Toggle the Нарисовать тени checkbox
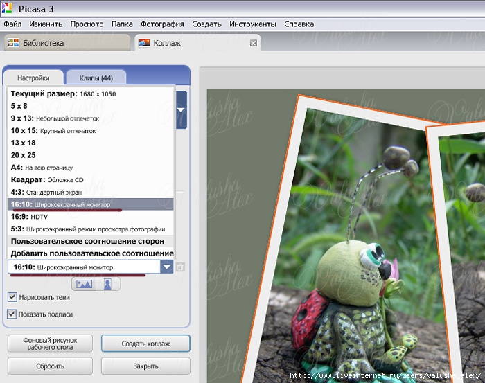Viewport: 485px width, 383px height. click(12, 297)
